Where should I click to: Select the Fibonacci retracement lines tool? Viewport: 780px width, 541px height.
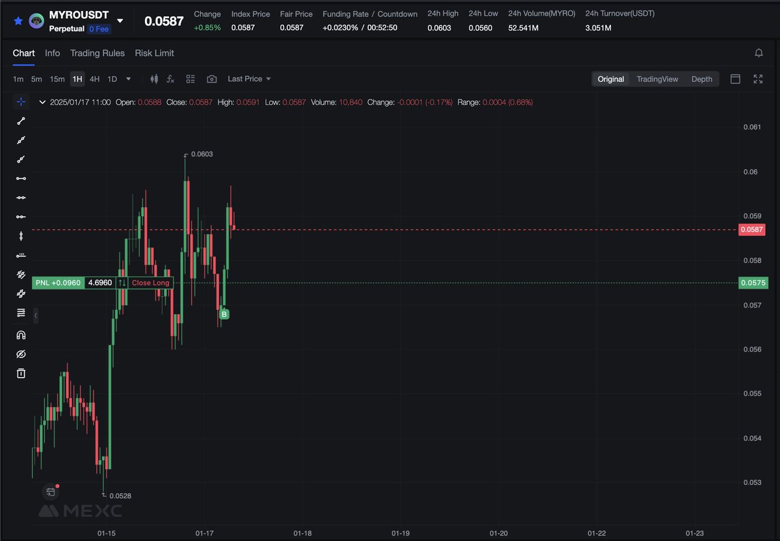(x=21, y=313)
